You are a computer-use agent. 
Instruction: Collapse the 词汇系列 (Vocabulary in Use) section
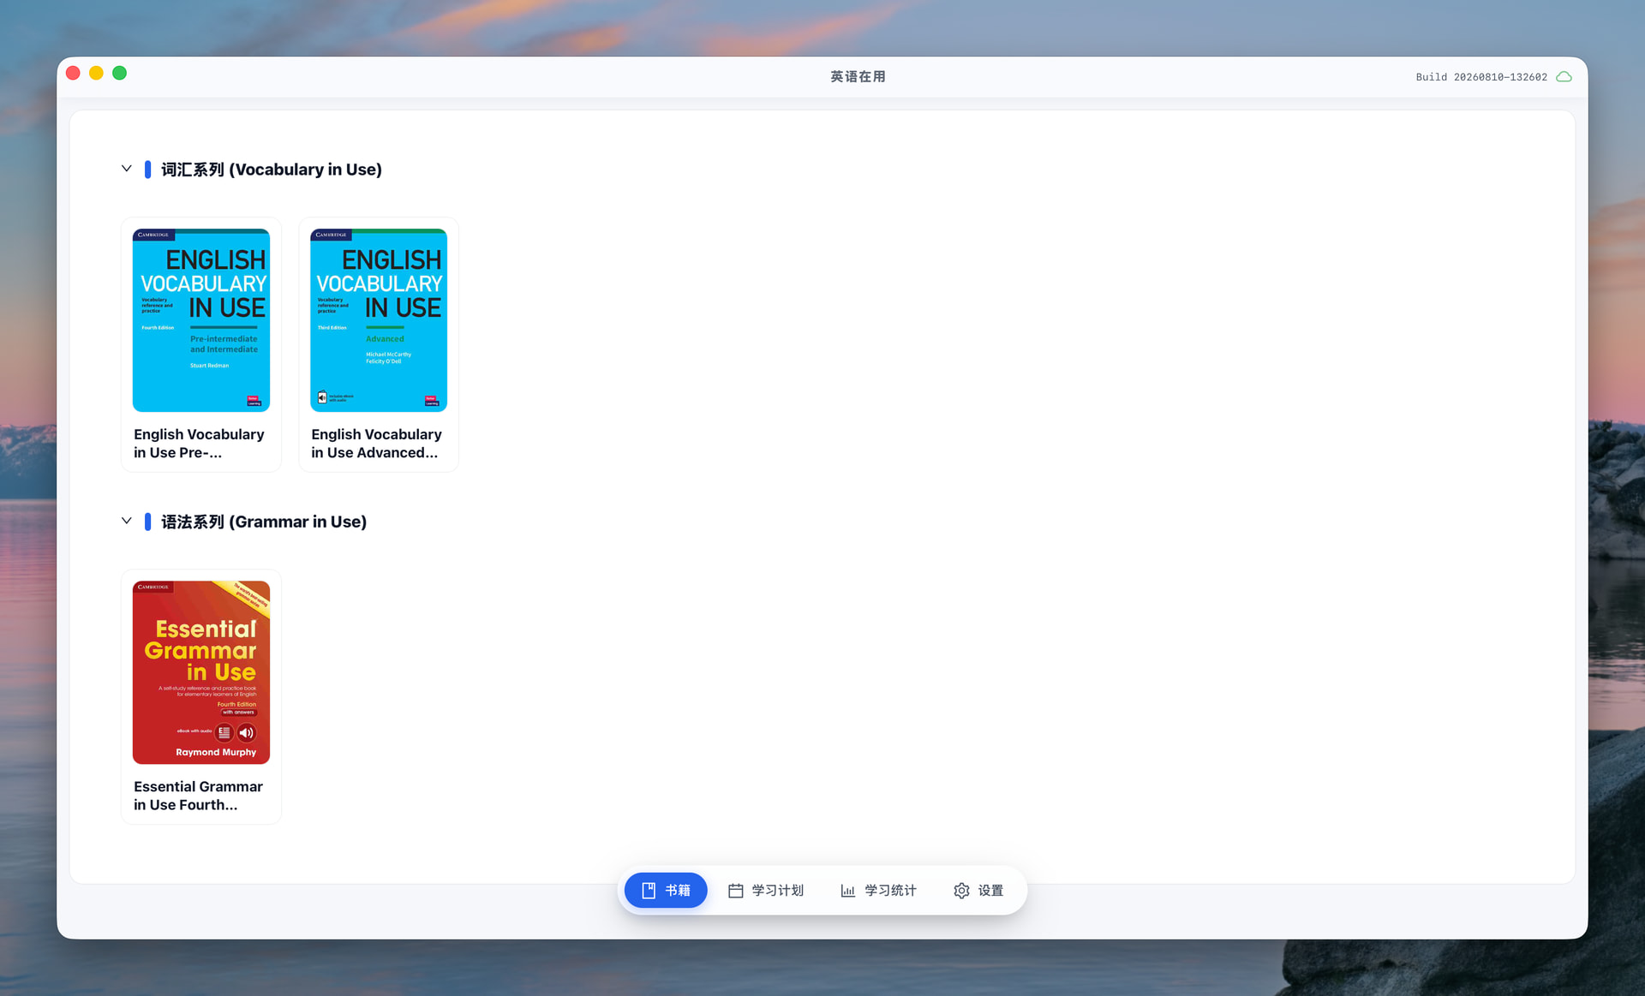click(x=127, y=169)
